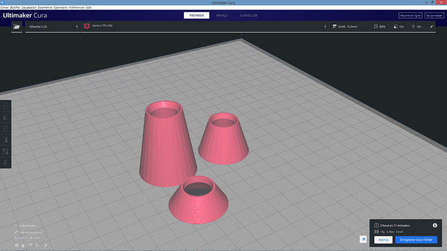Click the Ultimaker Cura logo

pyautogui.click(x=25, y=16)
